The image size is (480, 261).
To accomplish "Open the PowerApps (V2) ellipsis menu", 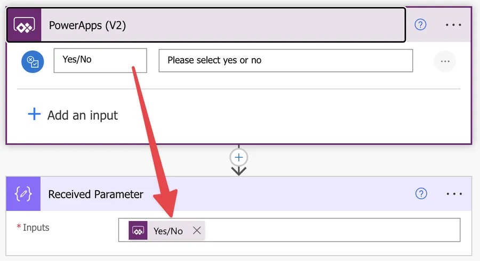I will pyautogui.click(x=453, y=25).
